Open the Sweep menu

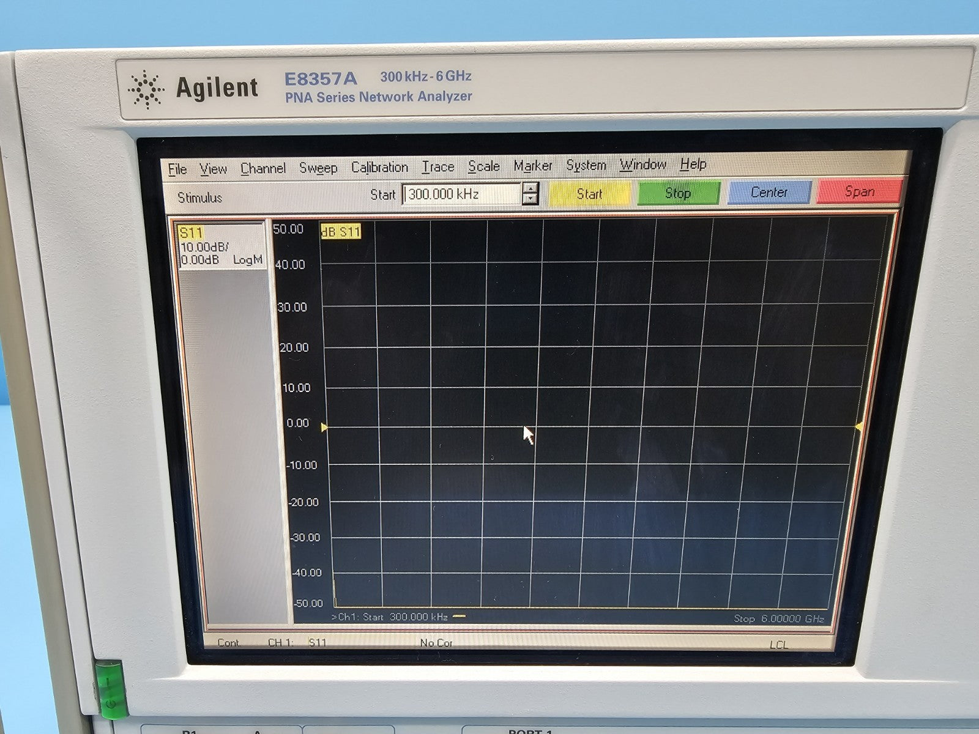[x=318, y=168]
